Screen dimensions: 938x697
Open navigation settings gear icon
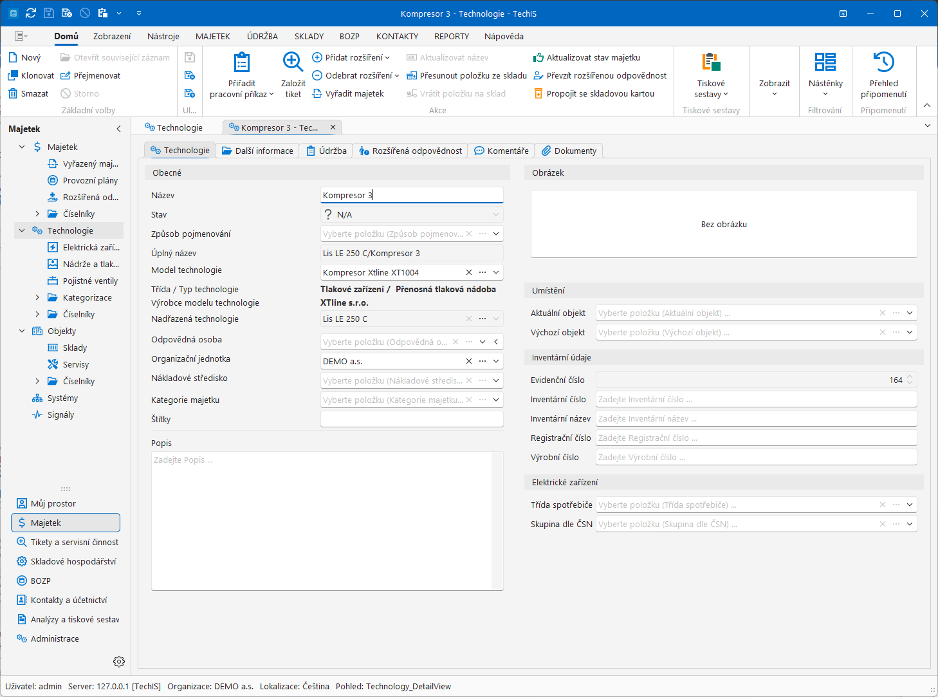click(119, 662)
